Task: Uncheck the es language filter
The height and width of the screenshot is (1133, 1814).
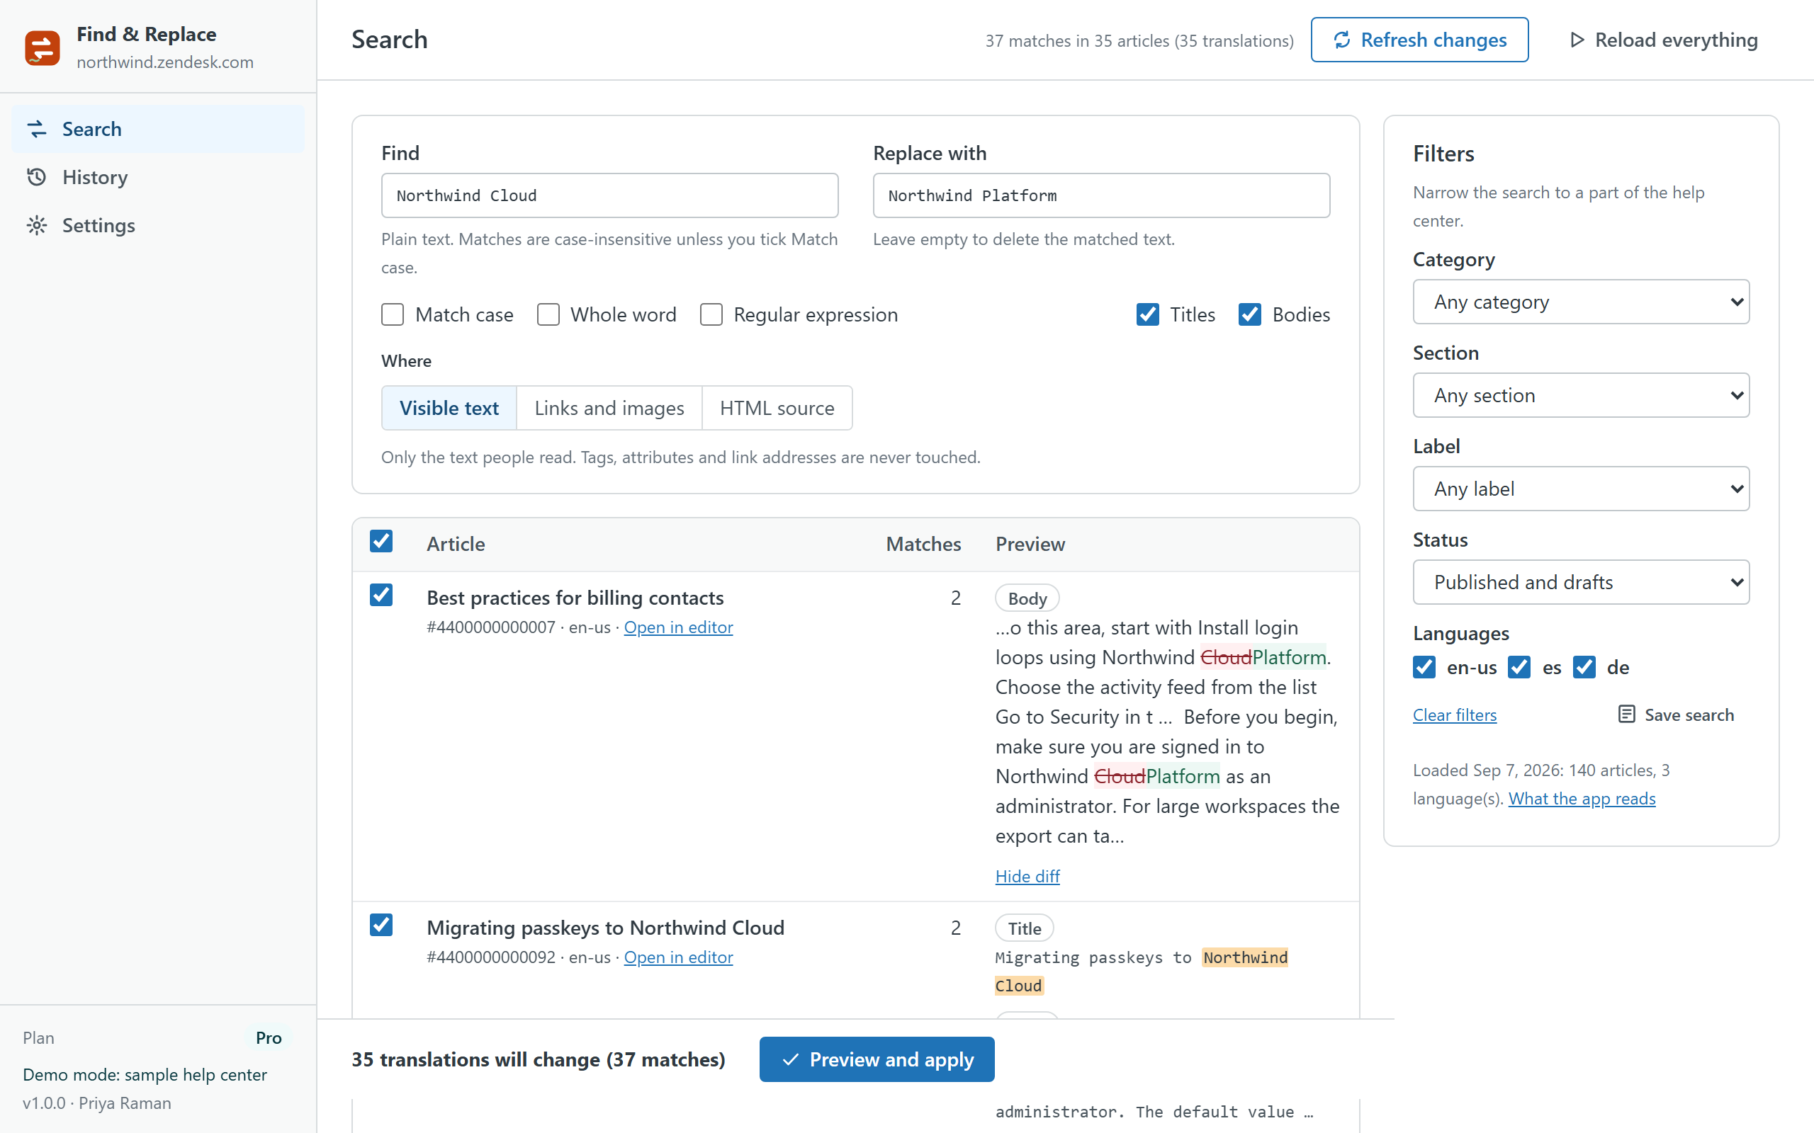Action: pyautogui.click(x=1519, y=667)
